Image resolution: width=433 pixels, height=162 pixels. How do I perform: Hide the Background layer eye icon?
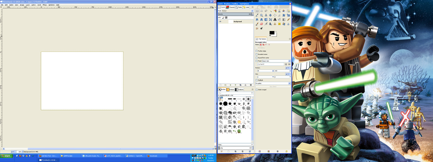point(220,22)
